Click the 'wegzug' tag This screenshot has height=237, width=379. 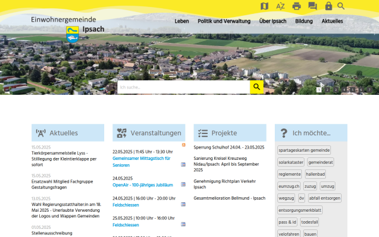pos(286,198)
